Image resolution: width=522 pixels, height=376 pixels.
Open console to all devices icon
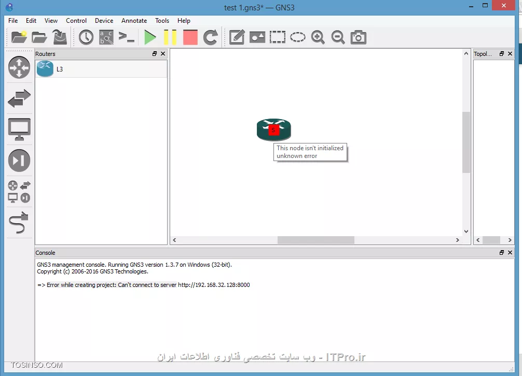click(127, 37)
